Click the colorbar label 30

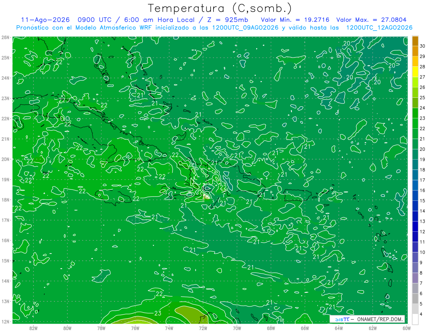click(423, 46)
